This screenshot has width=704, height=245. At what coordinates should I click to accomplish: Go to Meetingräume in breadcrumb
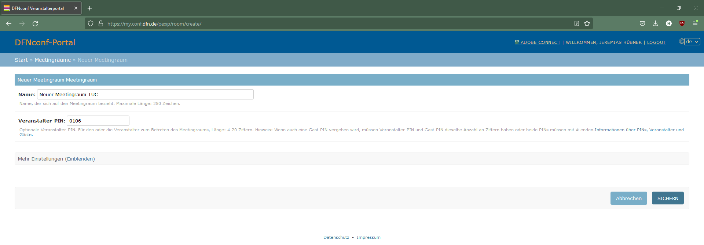click(53, 60)
